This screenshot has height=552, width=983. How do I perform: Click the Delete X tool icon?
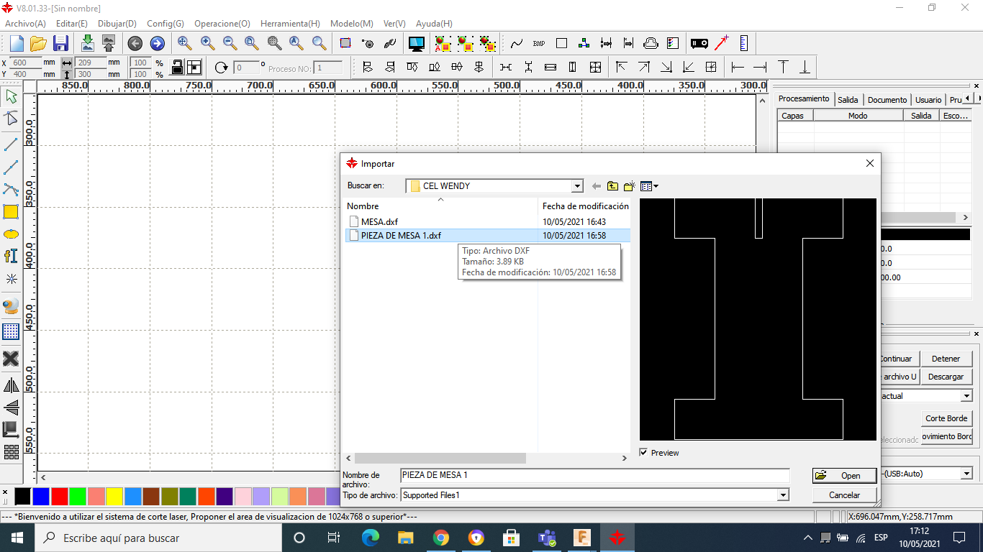tap(11, 358)
